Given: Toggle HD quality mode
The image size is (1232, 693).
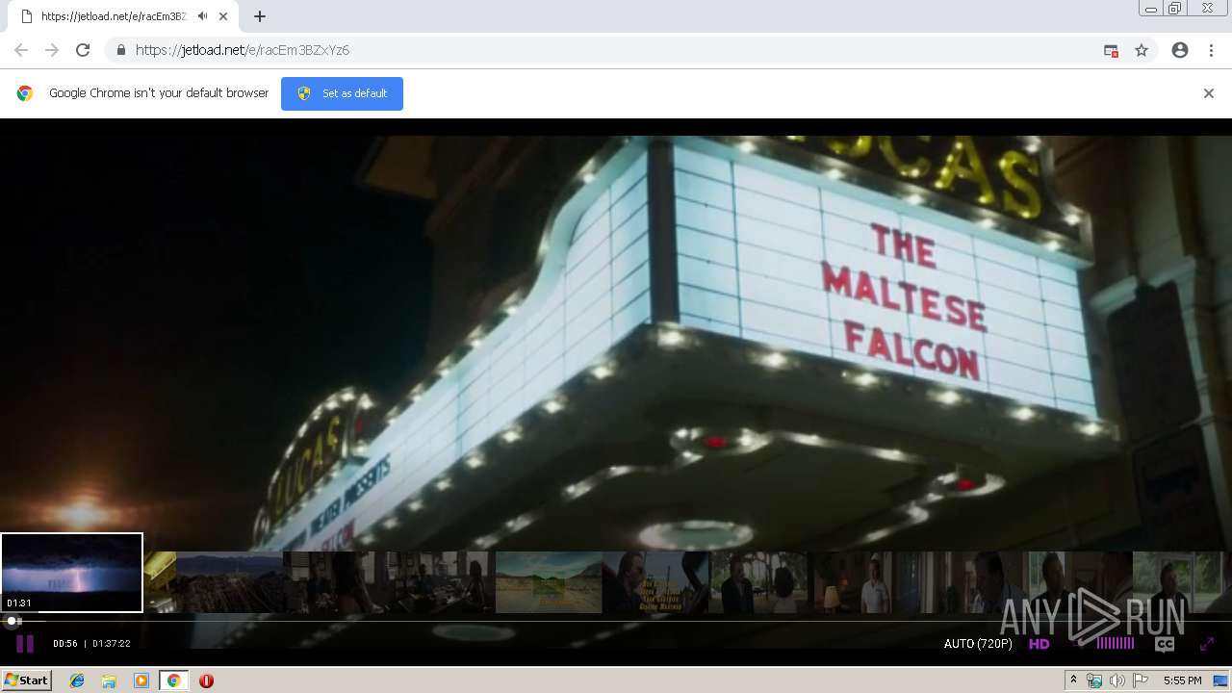Looking at the screenshot, I should [x=1039, y=644].
